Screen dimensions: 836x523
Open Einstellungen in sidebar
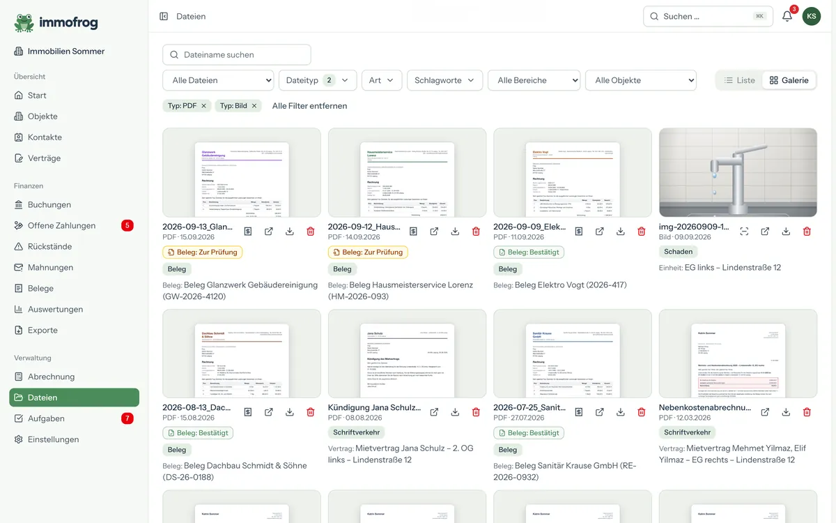pos(74,439)
